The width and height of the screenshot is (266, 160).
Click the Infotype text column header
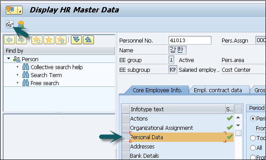point(177,109)
